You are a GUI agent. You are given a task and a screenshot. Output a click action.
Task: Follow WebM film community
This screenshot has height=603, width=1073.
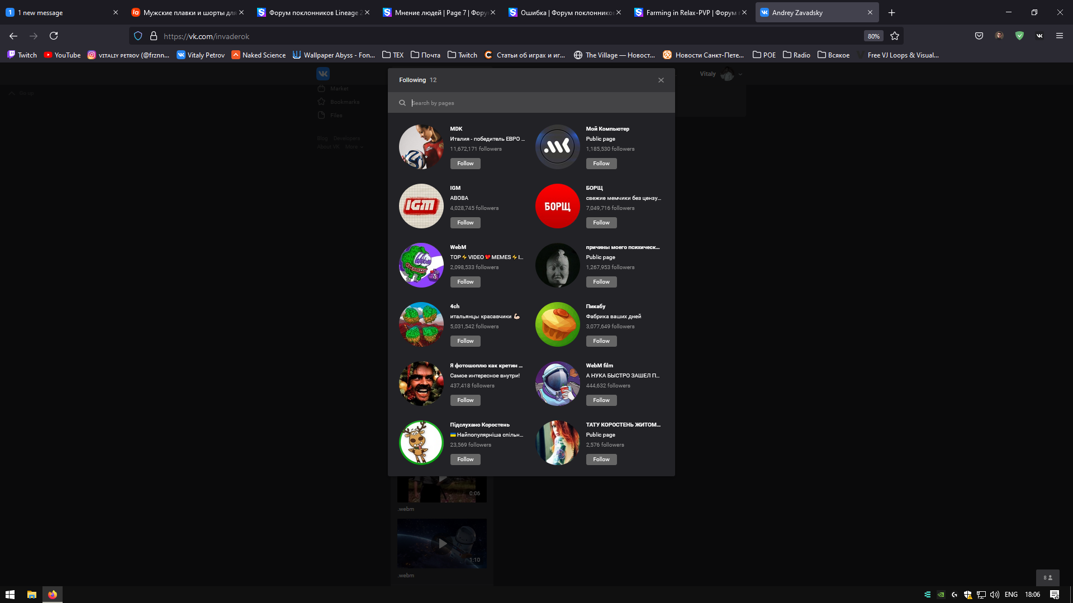coord(601,400)
